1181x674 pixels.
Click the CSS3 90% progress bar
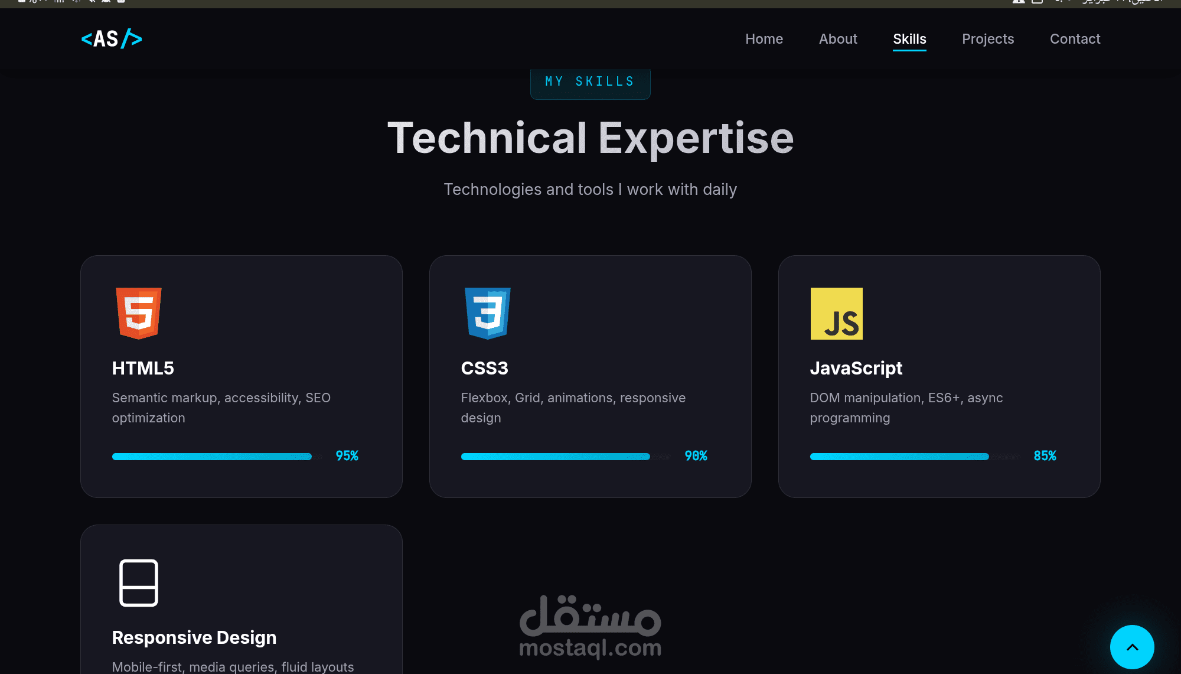(x=556, y=457)
